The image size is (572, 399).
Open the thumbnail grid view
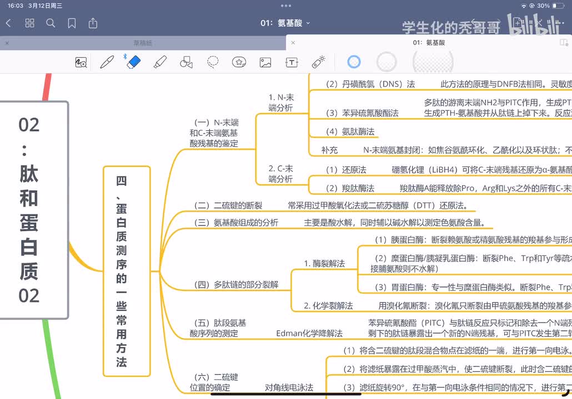tap(29, 23)
